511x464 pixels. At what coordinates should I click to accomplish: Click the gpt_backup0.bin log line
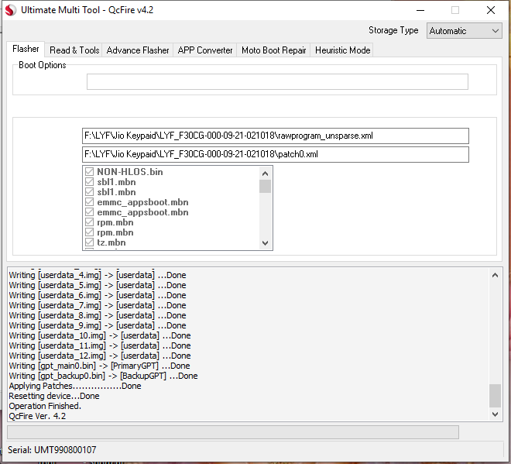tap(103, 376)
